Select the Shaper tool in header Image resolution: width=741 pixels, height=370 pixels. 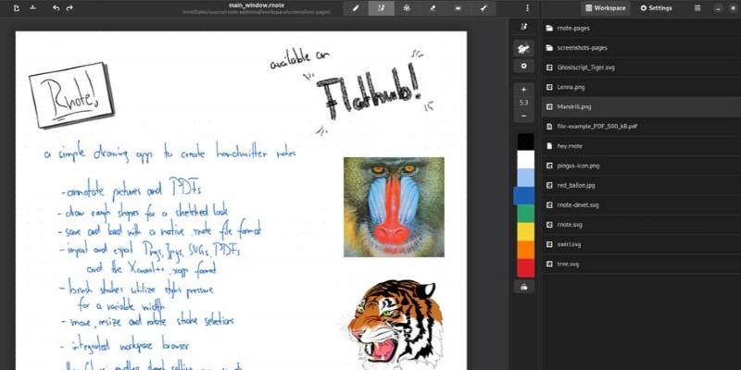point(381,8)
